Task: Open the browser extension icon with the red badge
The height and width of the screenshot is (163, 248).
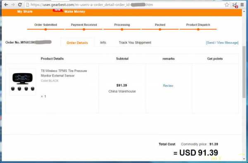Action: [x=235, y=5]
